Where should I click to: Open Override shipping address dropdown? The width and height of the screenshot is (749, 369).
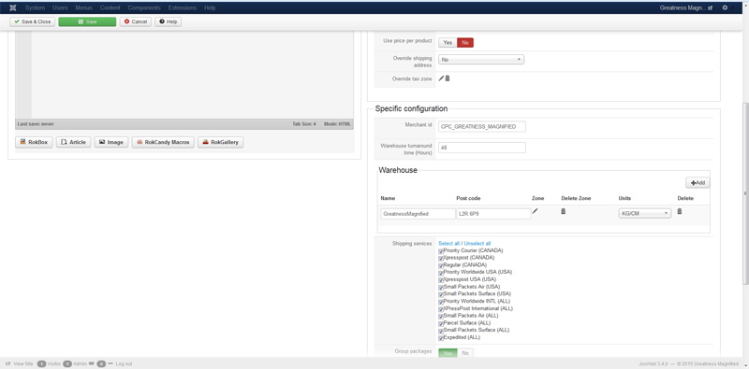click(x=481, y=60)
